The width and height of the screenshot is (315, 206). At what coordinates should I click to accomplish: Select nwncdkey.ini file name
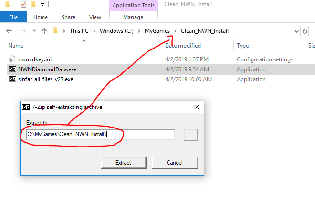click(x=35, y=59)
